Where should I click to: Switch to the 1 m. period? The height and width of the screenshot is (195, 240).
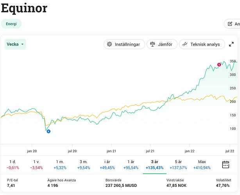[x=60, y=165]
